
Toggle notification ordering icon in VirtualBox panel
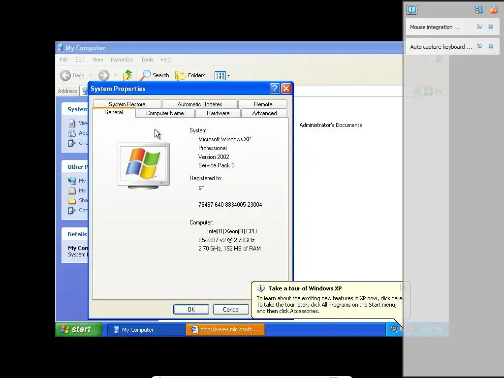[x=479, y=10]
